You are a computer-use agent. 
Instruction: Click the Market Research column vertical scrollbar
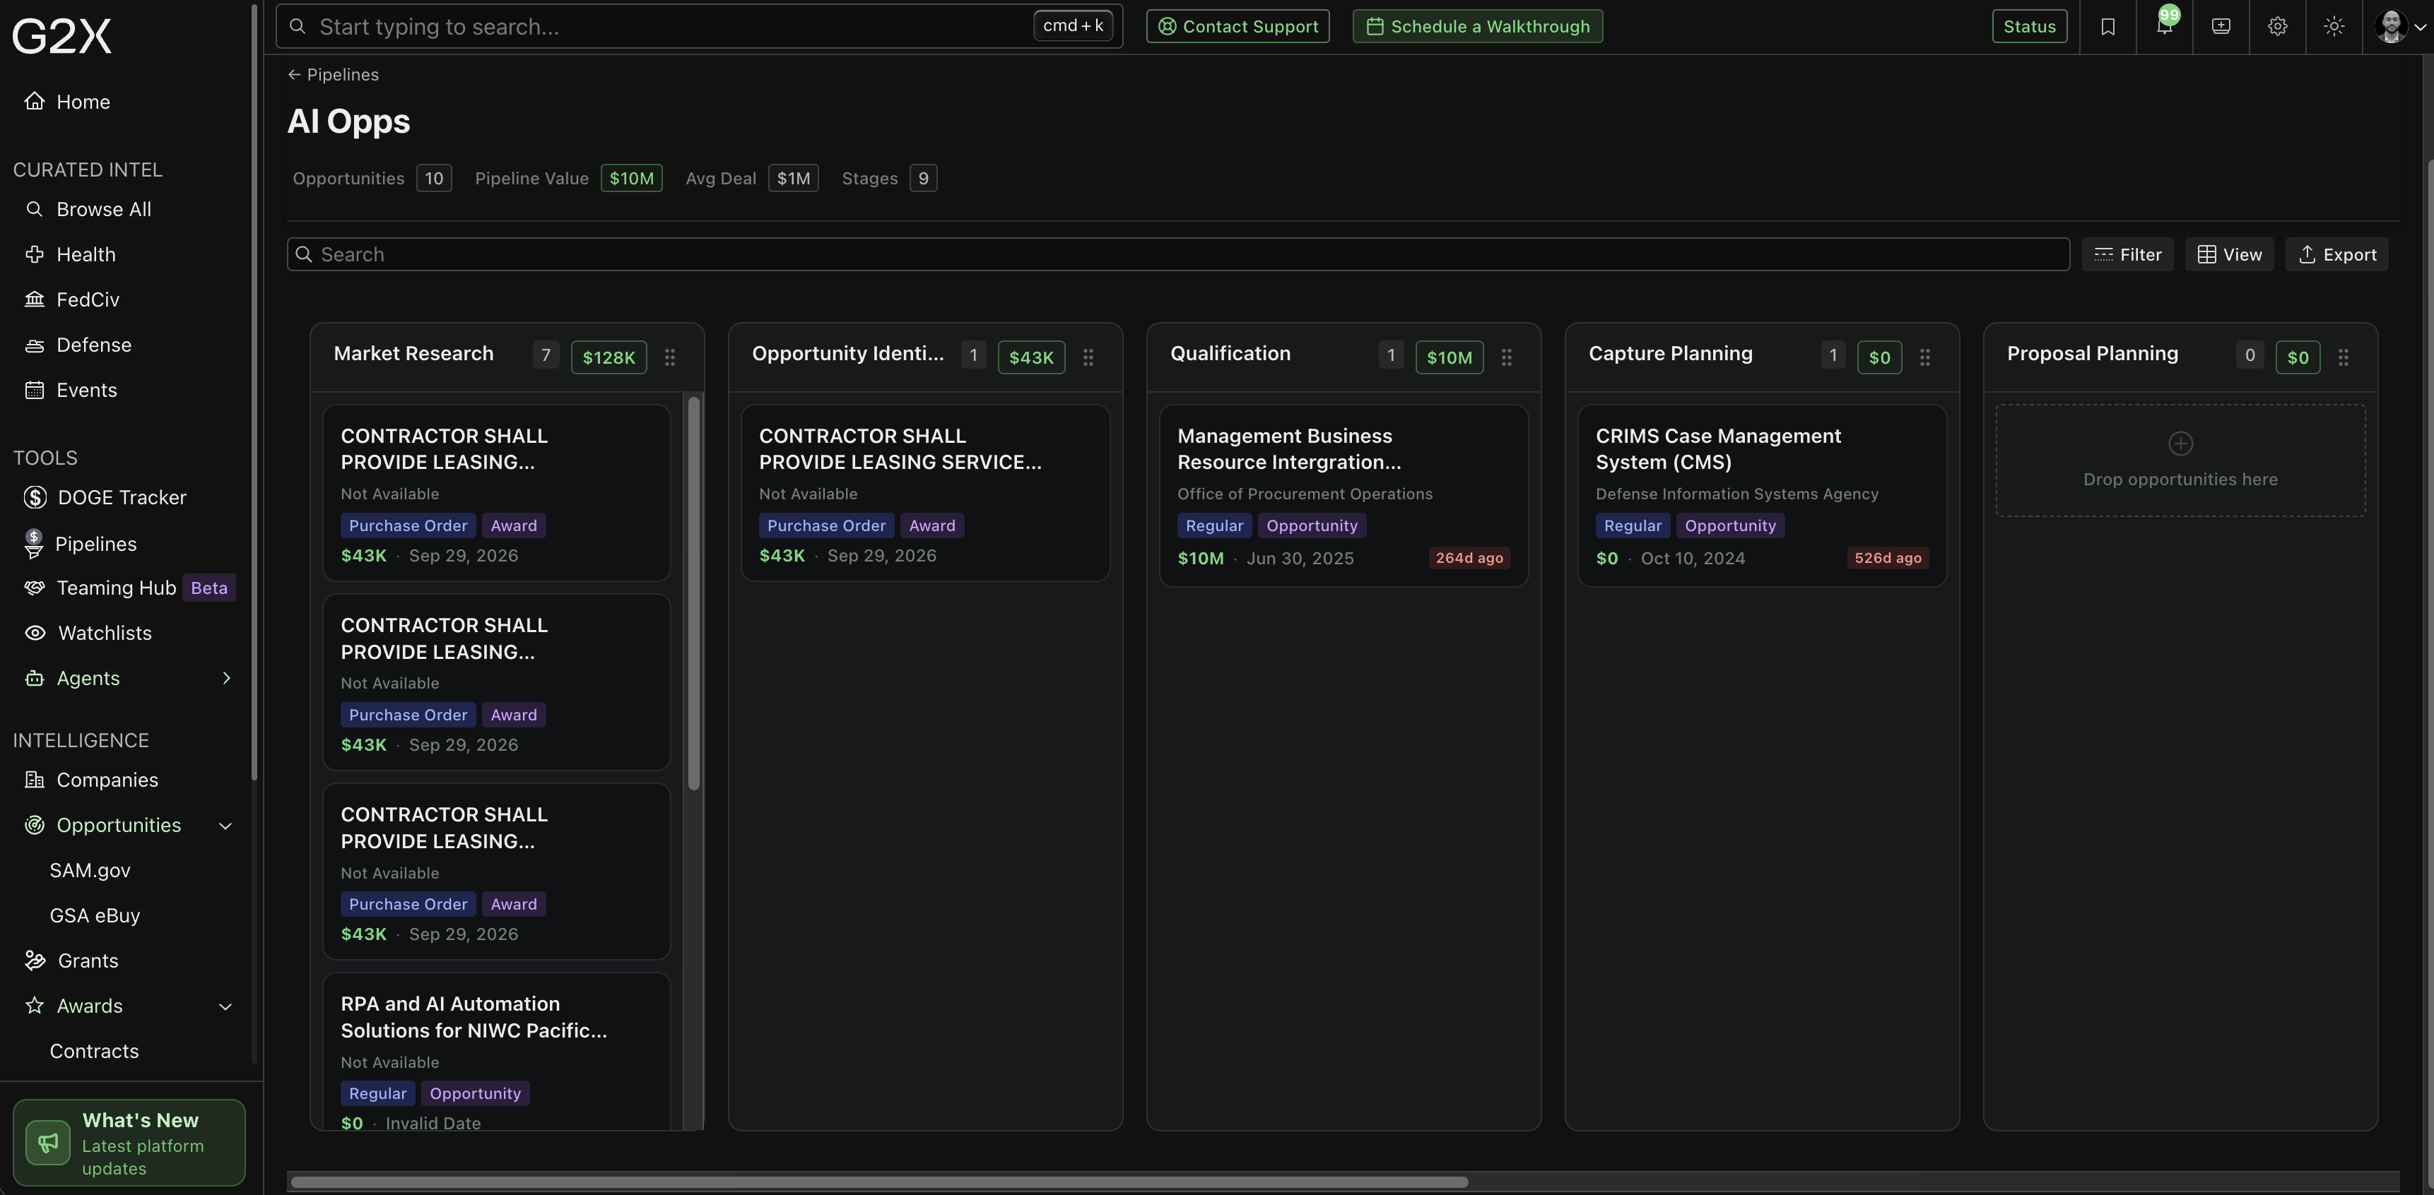click(695, 593)
